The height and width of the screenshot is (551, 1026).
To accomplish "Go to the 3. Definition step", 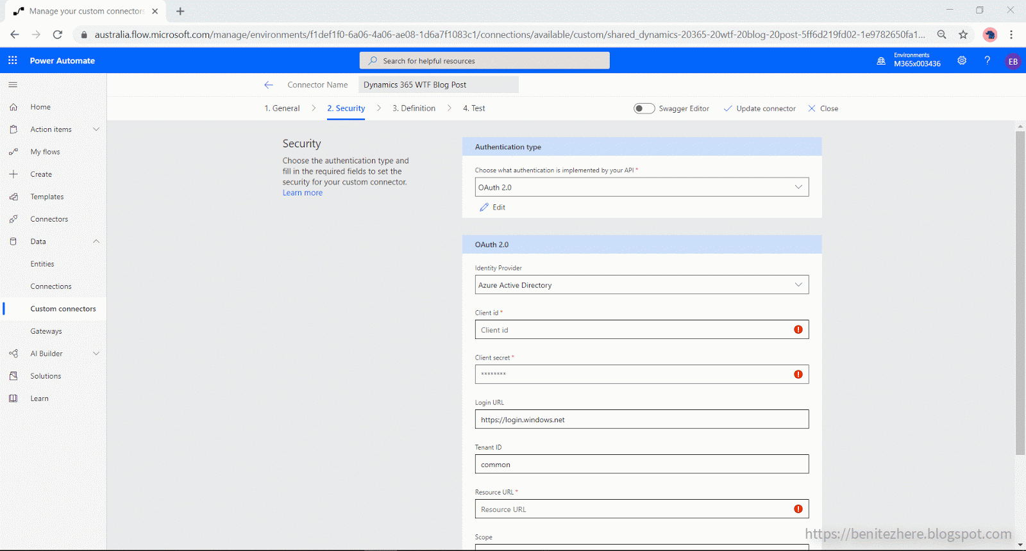I will [x=414, y=108].
